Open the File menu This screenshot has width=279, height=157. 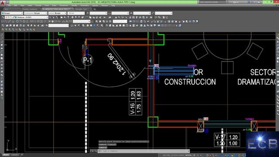[9, 6]
